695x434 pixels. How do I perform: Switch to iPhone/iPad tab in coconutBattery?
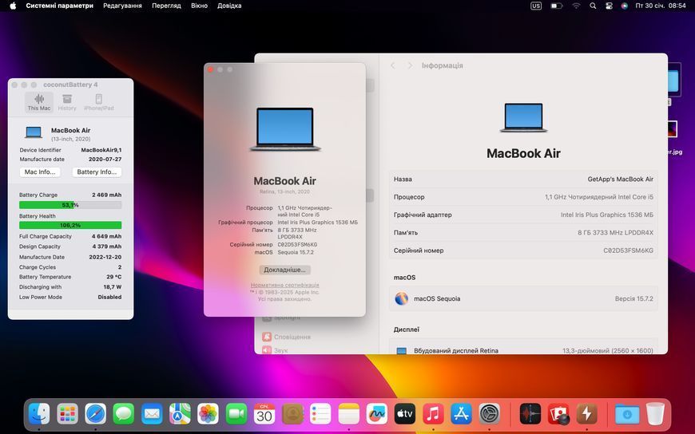point(99,102)
